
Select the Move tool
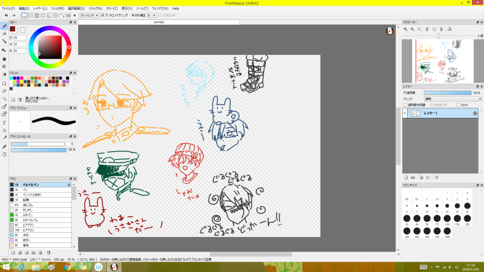(4, 50)
